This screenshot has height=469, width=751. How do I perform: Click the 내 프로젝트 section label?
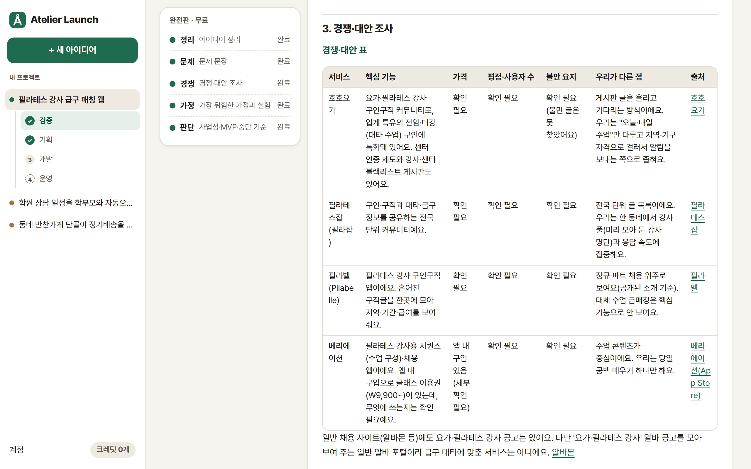[25, 77]
